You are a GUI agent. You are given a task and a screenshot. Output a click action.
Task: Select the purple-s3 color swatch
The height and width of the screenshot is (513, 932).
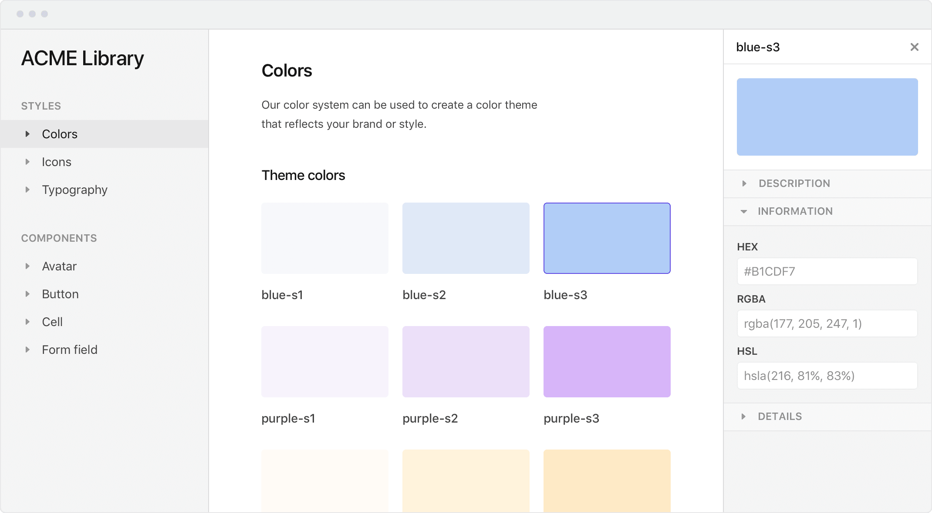[607, 362]
